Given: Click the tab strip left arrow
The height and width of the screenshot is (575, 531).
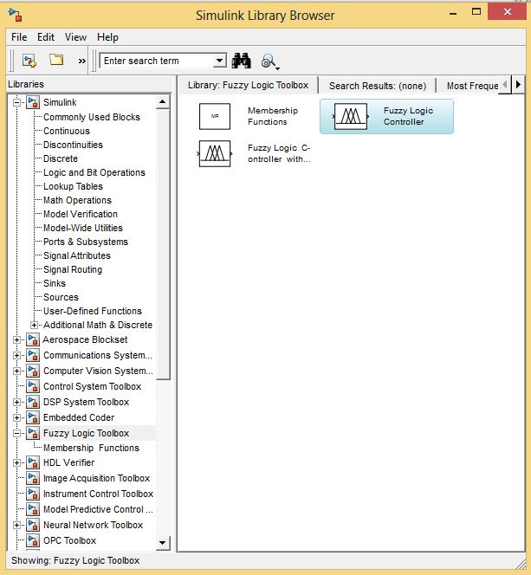Looking at the screenshot, I should 505,85.
